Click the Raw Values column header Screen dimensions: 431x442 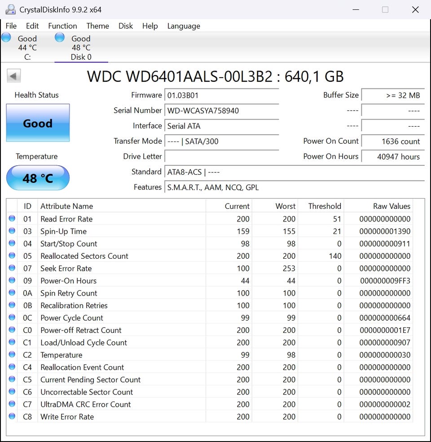[378, 206]
